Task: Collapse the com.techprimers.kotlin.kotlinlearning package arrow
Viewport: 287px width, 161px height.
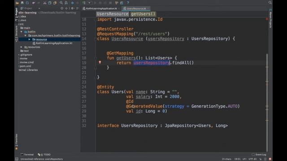Action: 26,36
